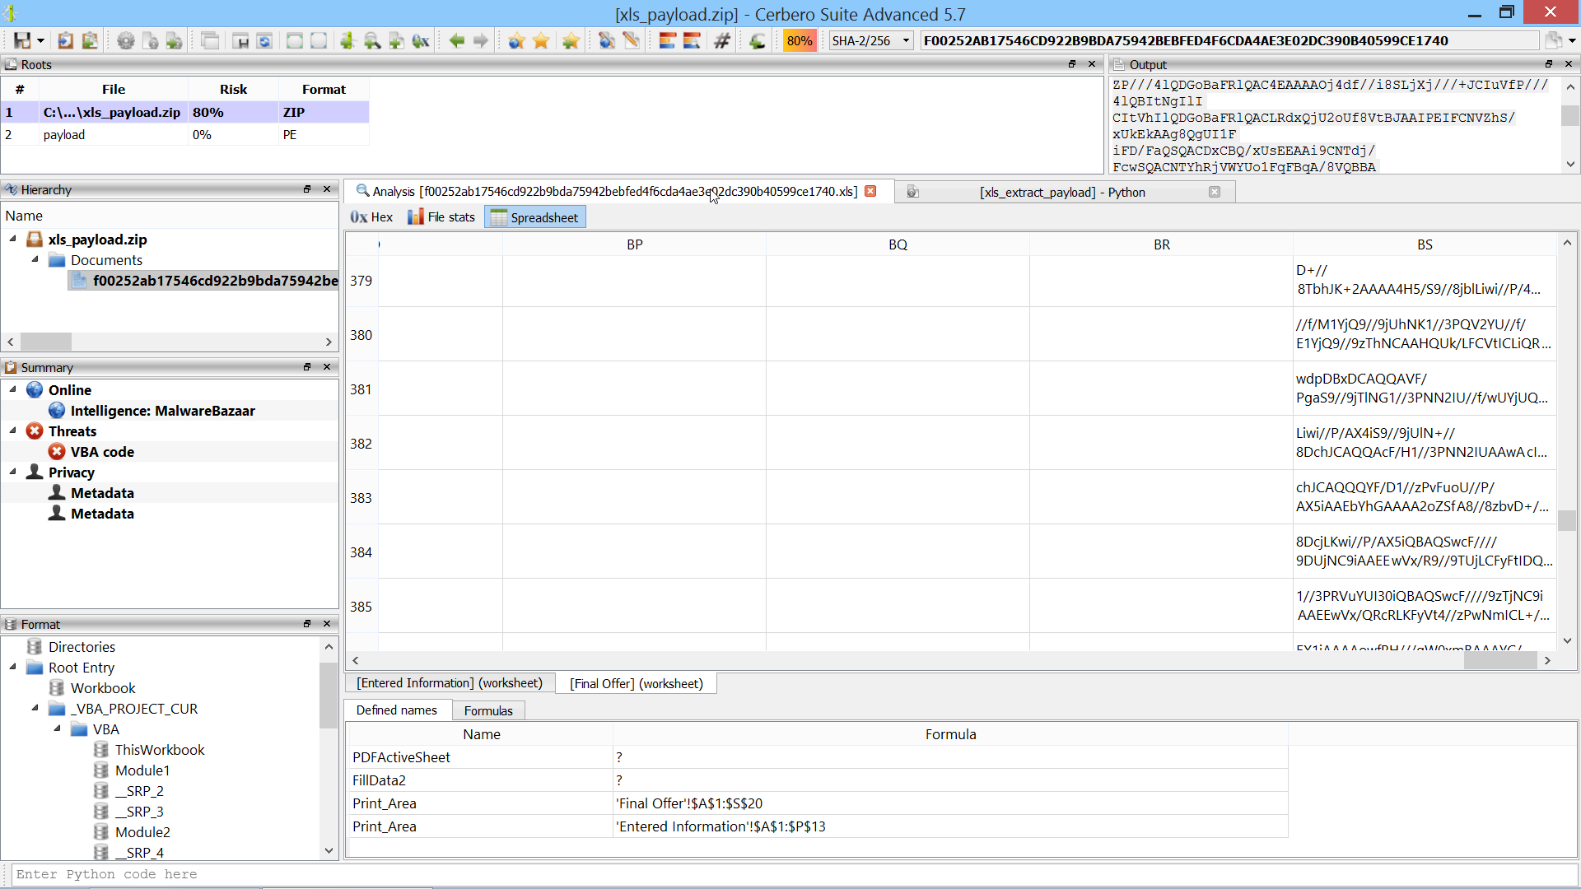
Task: Select the payload PE row in Roots
Action: pyautogui.click(x=184, y=135)
